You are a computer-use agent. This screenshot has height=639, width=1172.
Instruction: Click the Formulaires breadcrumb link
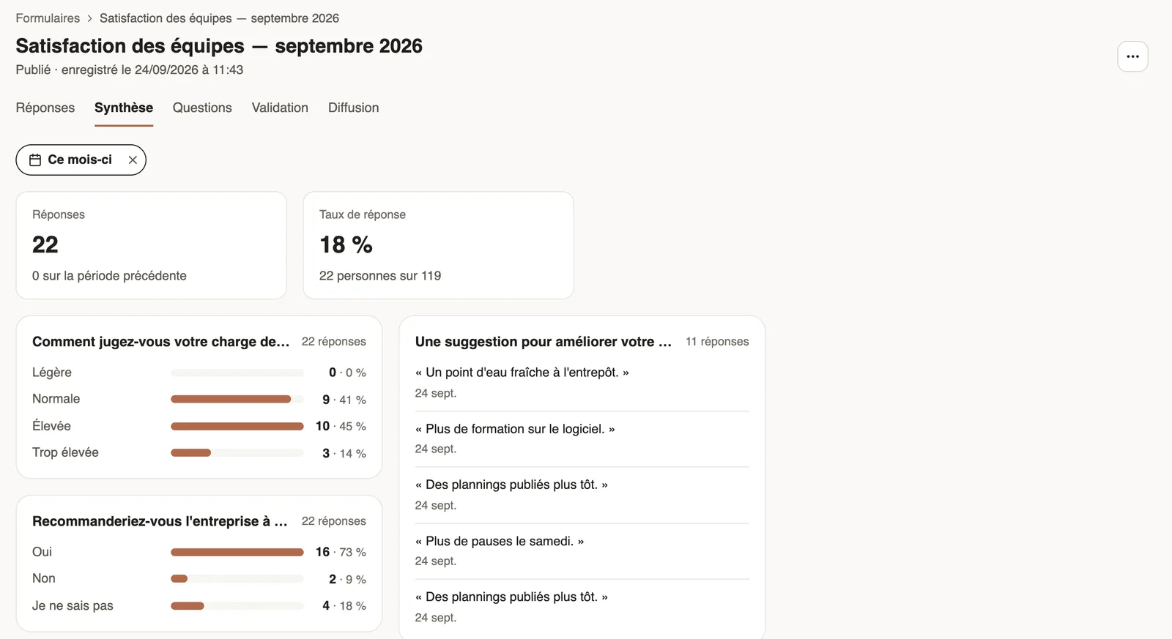tap(48, 18)
